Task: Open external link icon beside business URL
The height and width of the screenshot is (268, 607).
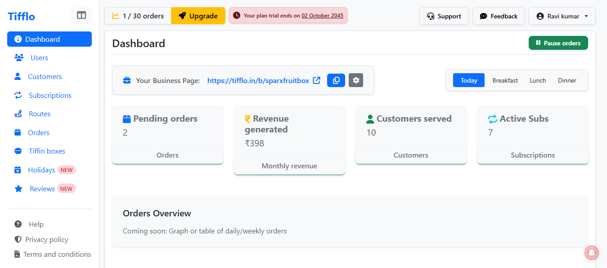Action: pos(317,80)
